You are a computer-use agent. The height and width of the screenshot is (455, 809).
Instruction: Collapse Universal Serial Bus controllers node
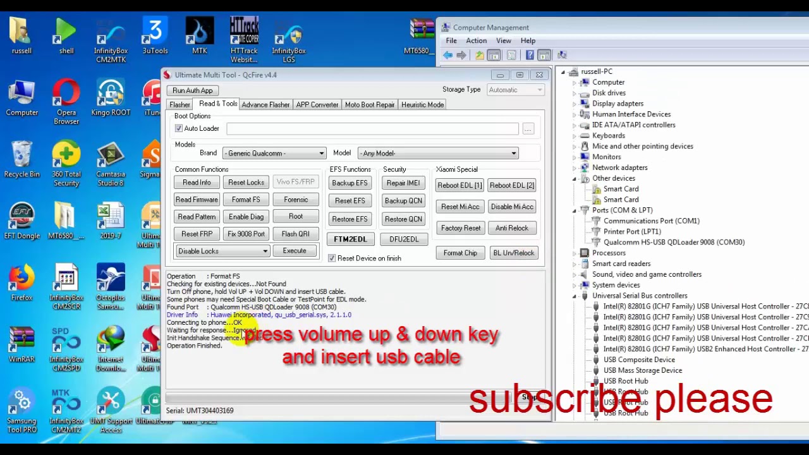click(575, 296)
